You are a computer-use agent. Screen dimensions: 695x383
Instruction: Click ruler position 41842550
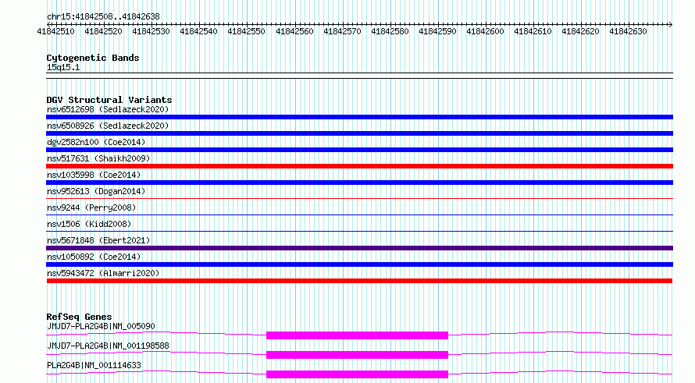click(247, 31)
